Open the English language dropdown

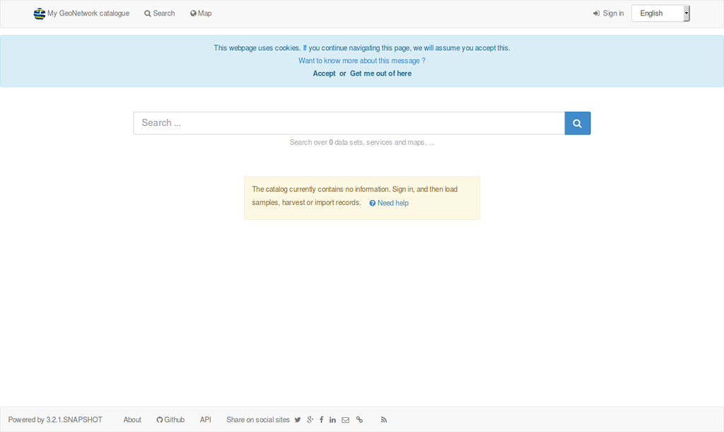660,13
